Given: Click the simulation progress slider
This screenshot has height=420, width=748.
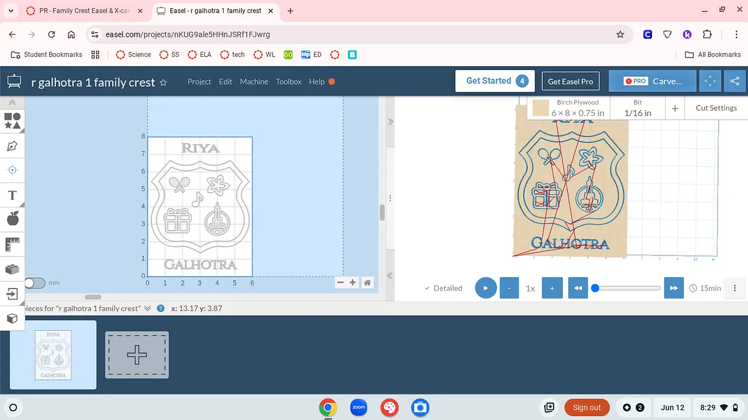Looking at the screenshot, I should 626,288.
